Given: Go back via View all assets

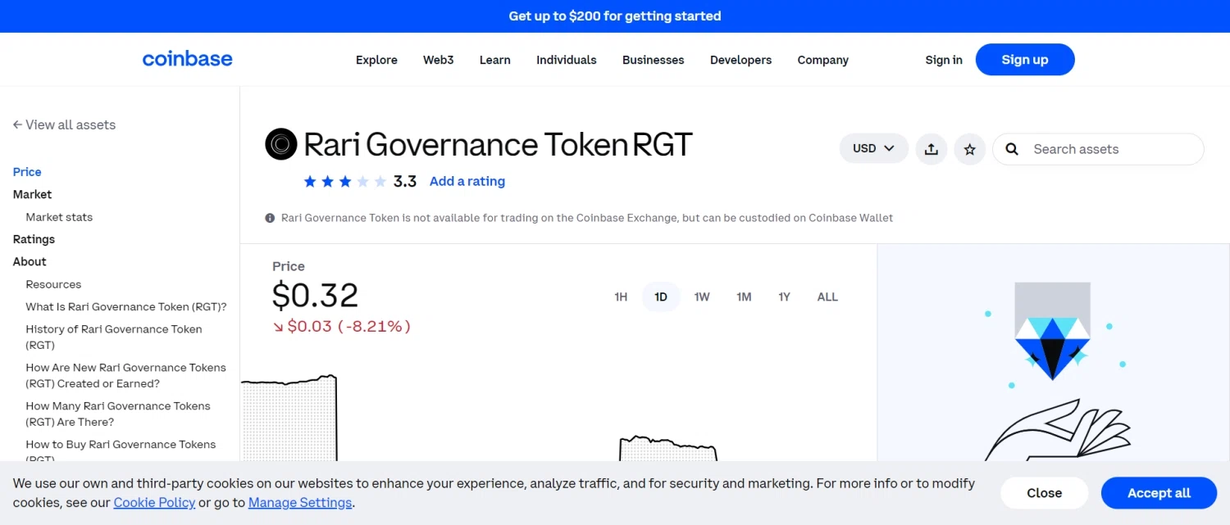Looking at the screenshot, I should 64,124.
